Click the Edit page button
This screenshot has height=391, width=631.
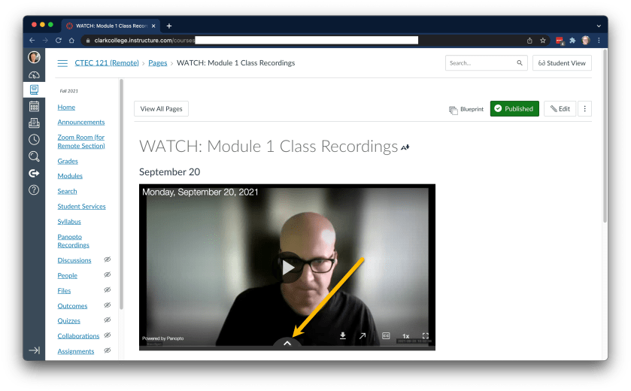click(x=560, y=109)
